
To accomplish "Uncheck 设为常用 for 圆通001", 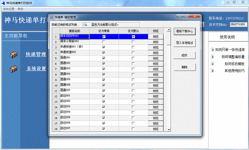I will (x=104, y=58).
